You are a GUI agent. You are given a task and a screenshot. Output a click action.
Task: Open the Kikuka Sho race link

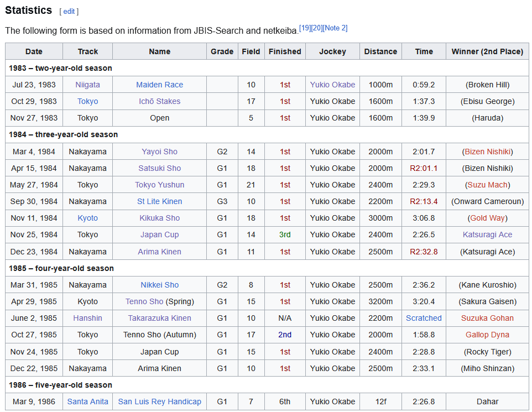point(159,218)
